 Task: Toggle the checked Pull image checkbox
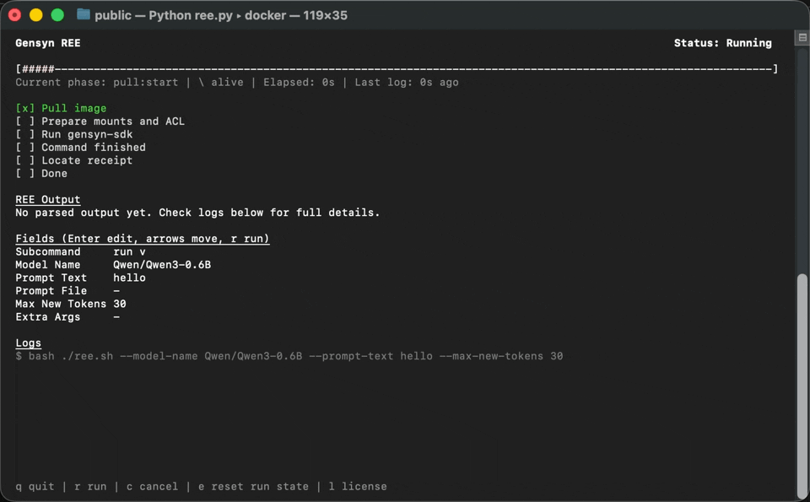coord(25,108)
